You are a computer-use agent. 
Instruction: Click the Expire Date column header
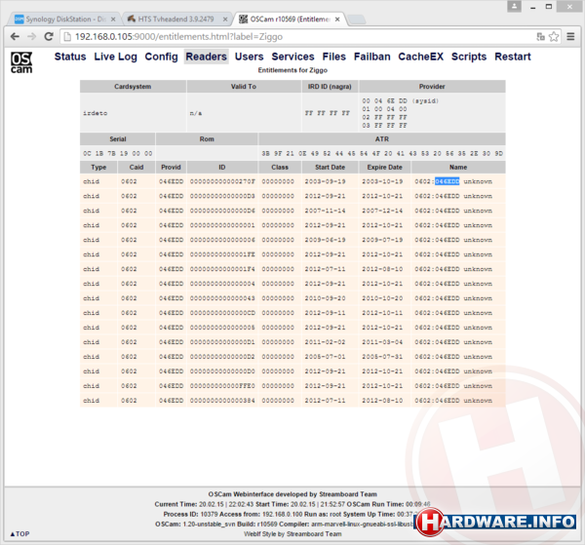point(385,167)
